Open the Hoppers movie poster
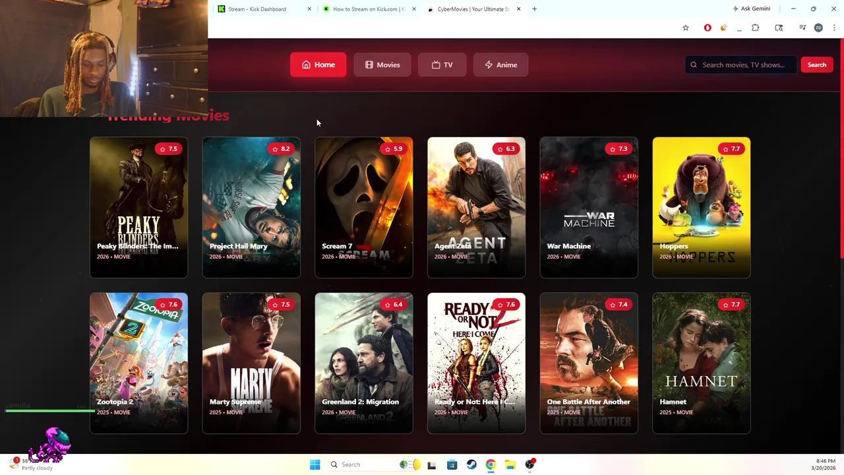The width and height of the screenshot is (844, 475). coord(702,207)
